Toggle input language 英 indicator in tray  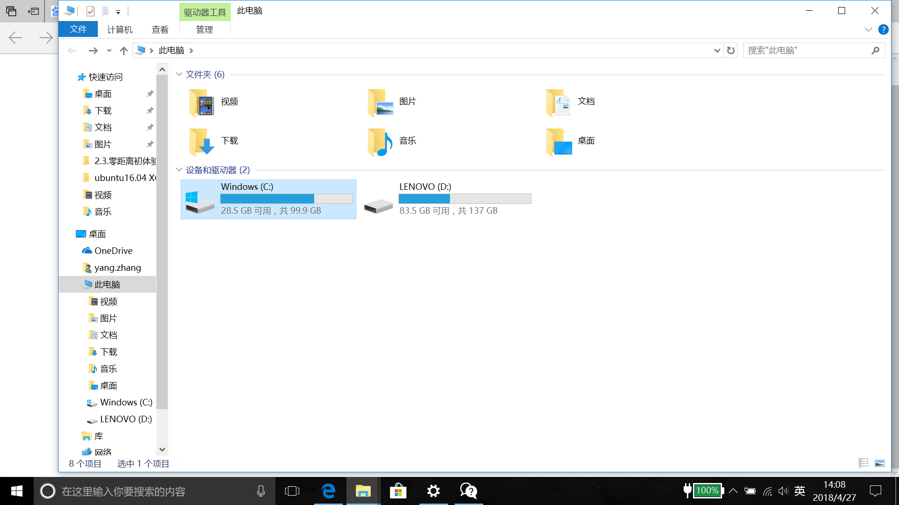pyautogui.click(x=799, y=491)
